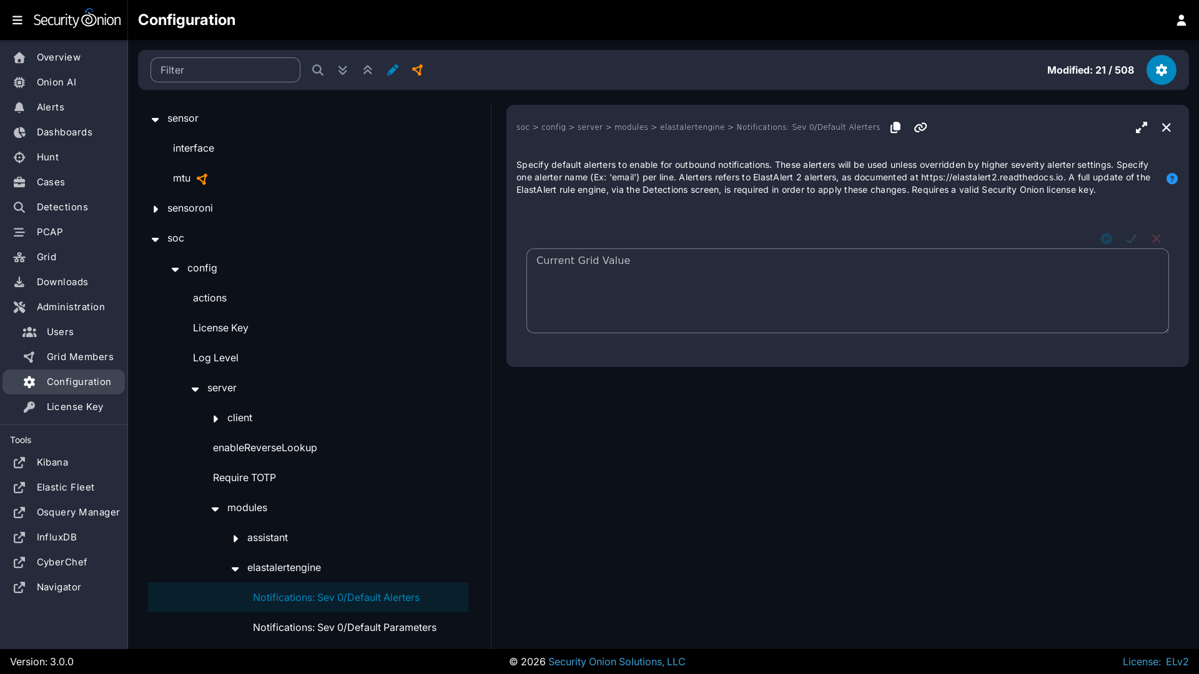
Task: Click the blue help question mark icon
Action: coord(1172,178)
